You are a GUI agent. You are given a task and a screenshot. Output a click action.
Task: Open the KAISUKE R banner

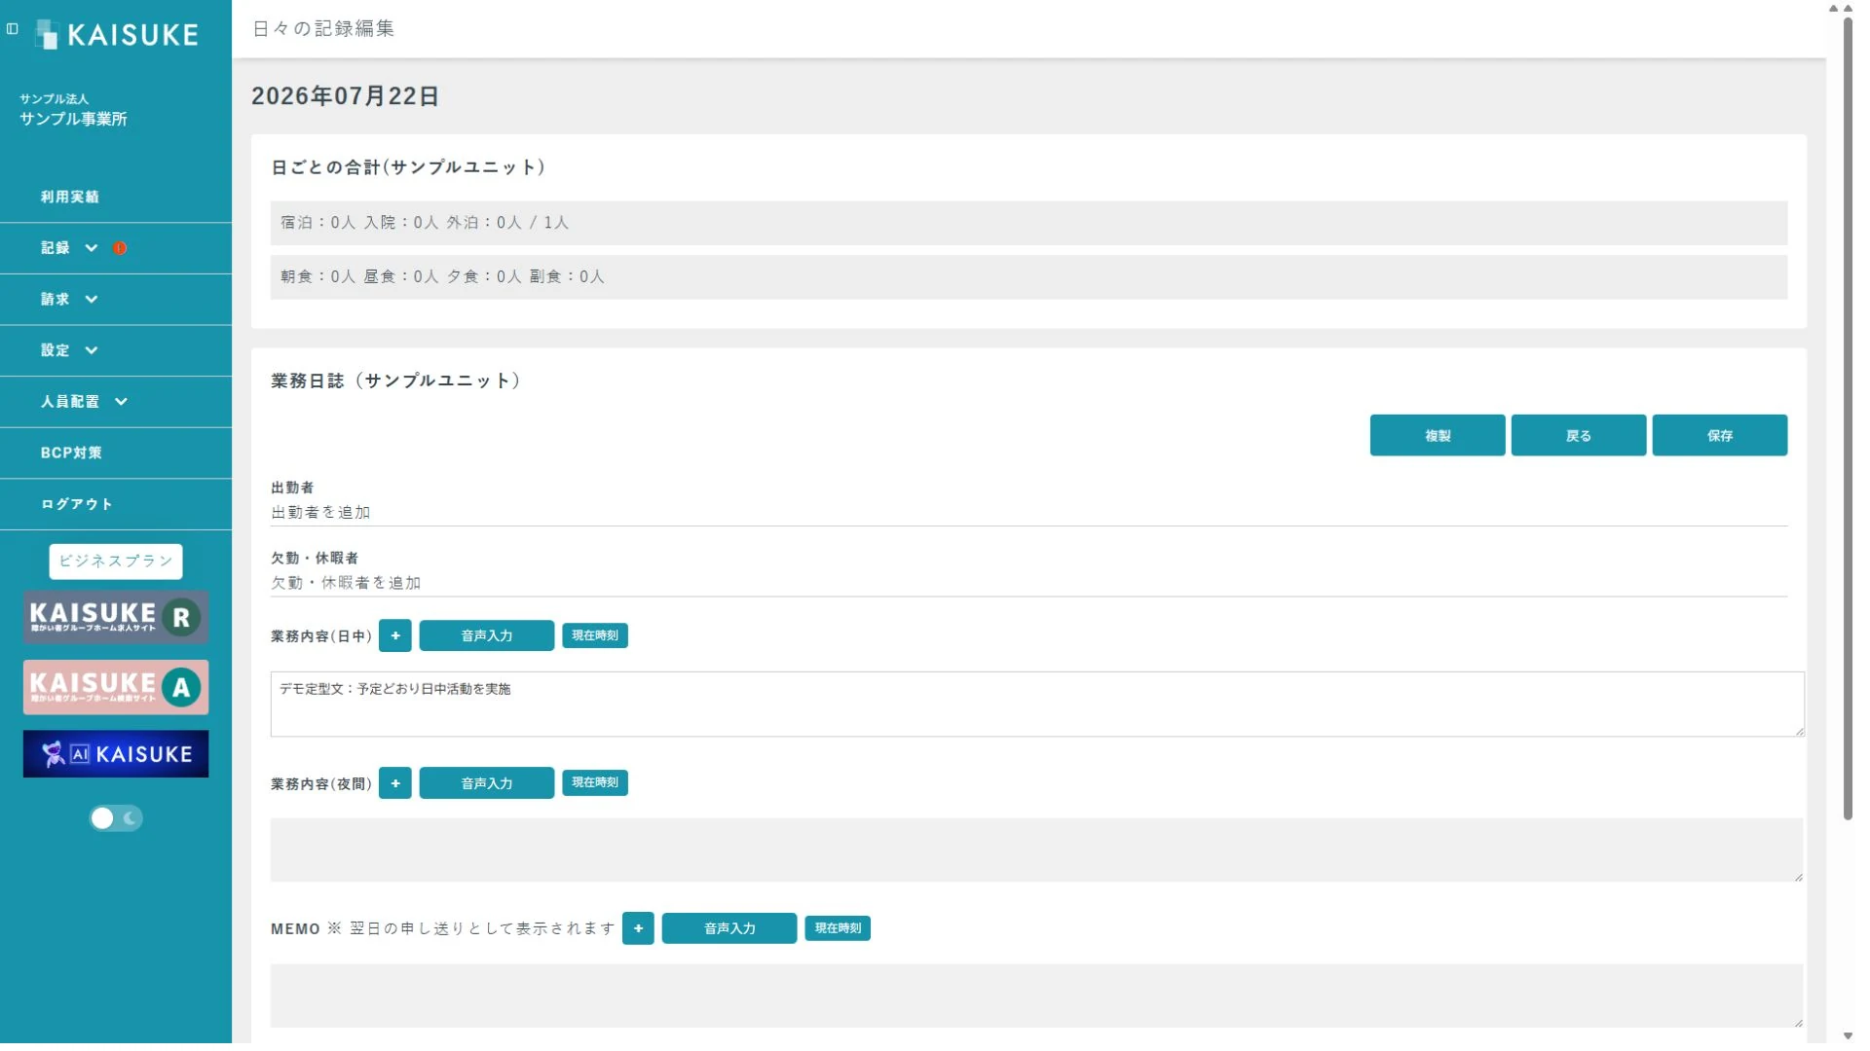pos(116,617)
